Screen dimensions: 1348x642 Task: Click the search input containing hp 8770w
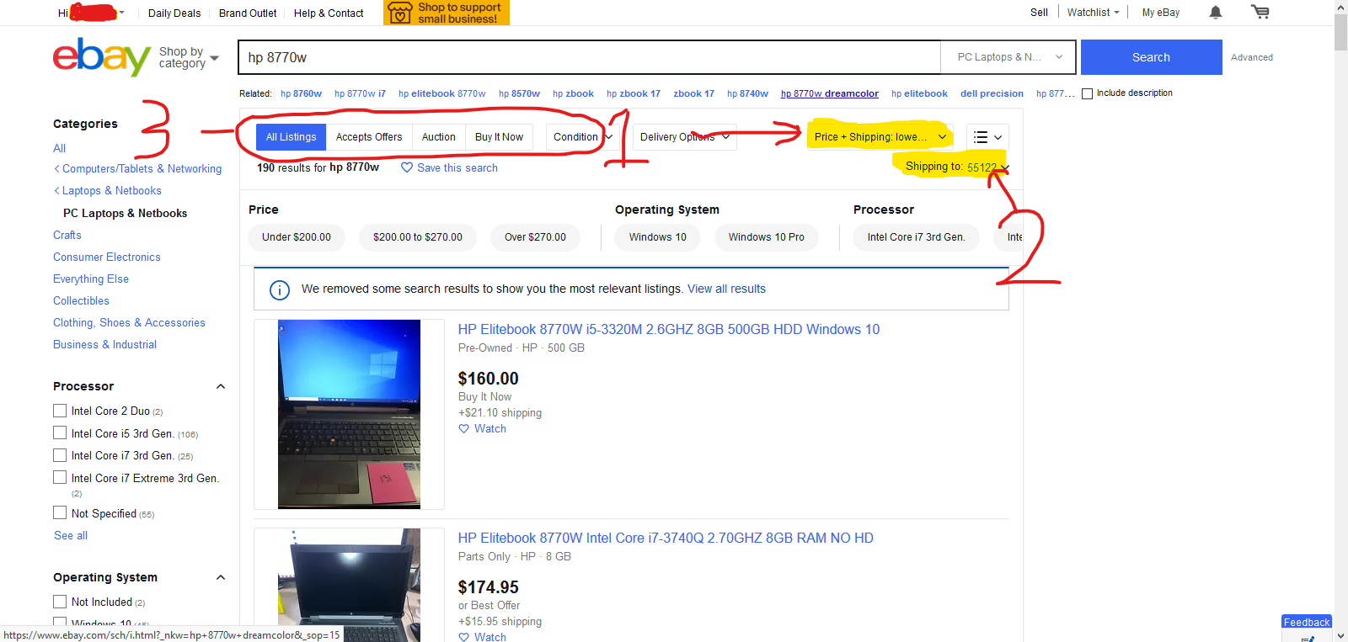(x=590, y=57)
